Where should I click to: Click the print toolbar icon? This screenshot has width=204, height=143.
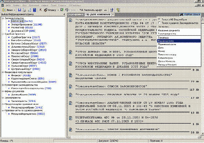24,10
